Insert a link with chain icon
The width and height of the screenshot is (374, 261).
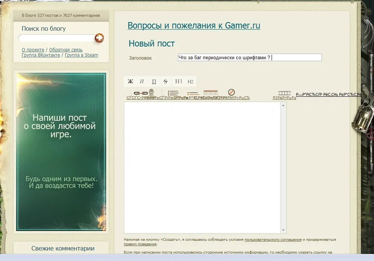(141, 93)
